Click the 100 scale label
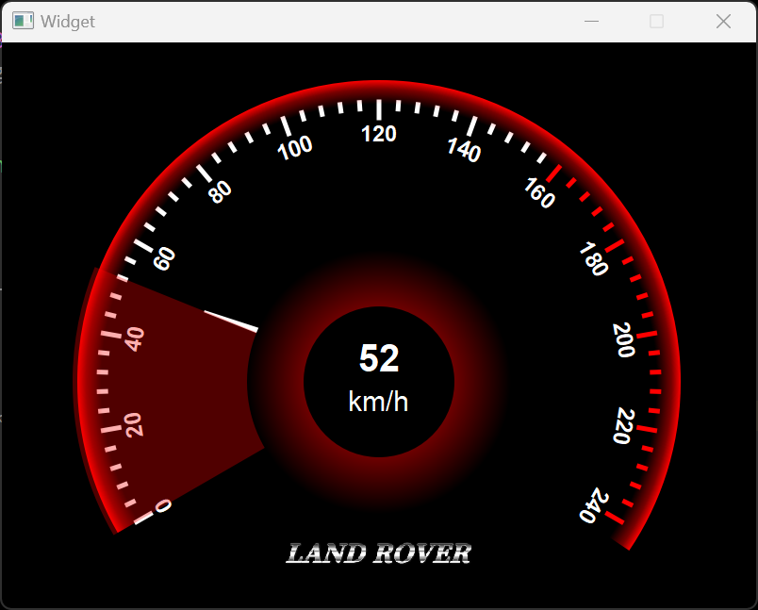Image resolution: width=758 pixels, height=610 pixels. coord(295,147)
